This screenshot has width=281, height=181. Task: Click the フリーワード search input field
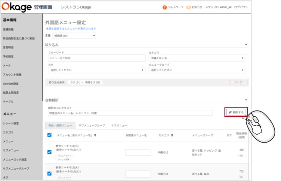pos(96,58)
